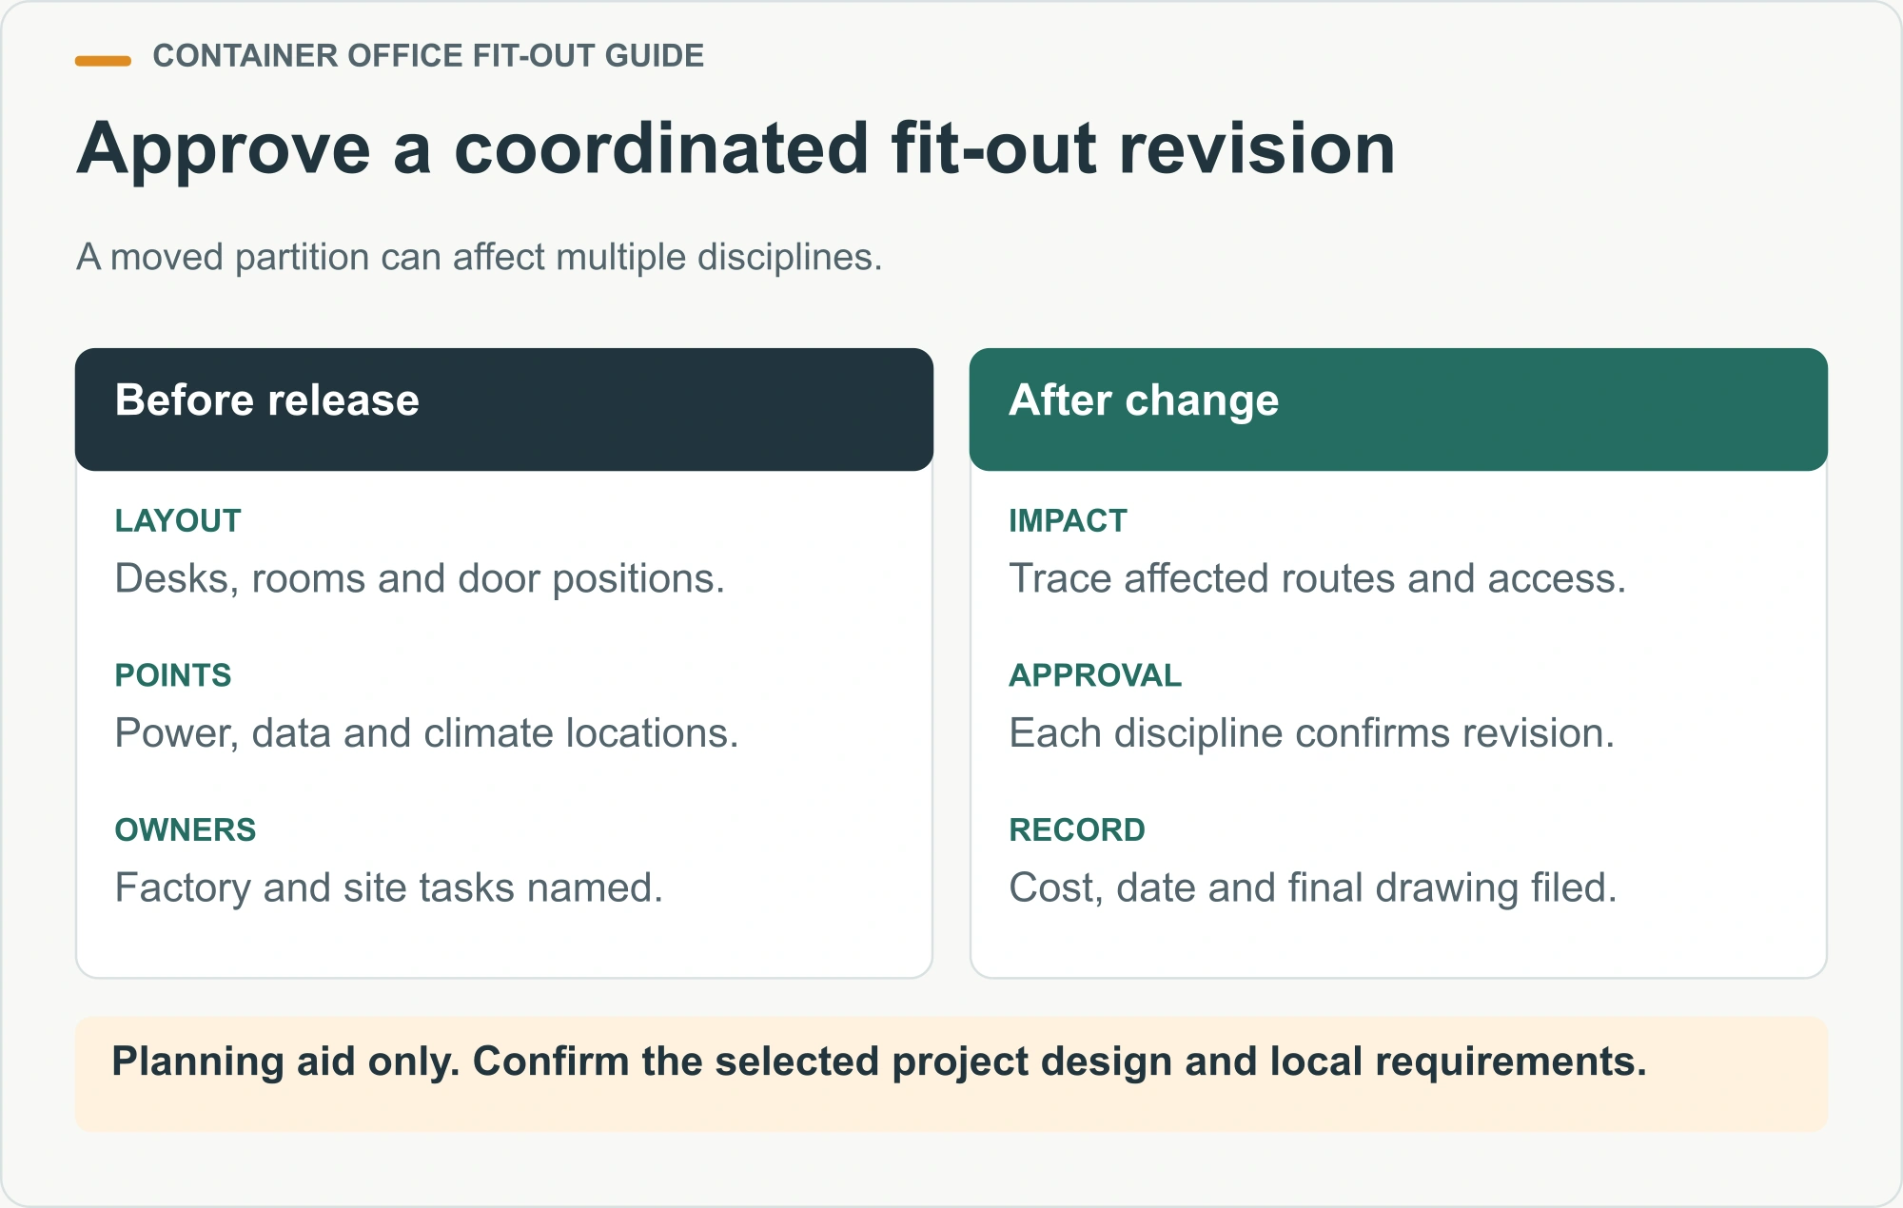Click 'A moved partition can affect multiple disciplines.'

[x=480, y=258]
